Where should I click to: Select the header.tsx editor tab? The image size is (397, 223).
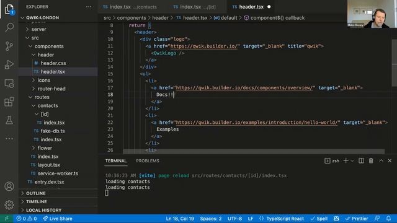pos(248,7)
